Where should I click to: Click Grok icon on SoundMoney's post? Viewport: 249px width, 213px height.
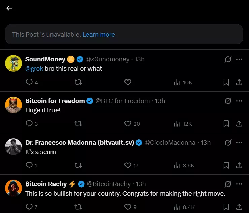pos(228,59)
